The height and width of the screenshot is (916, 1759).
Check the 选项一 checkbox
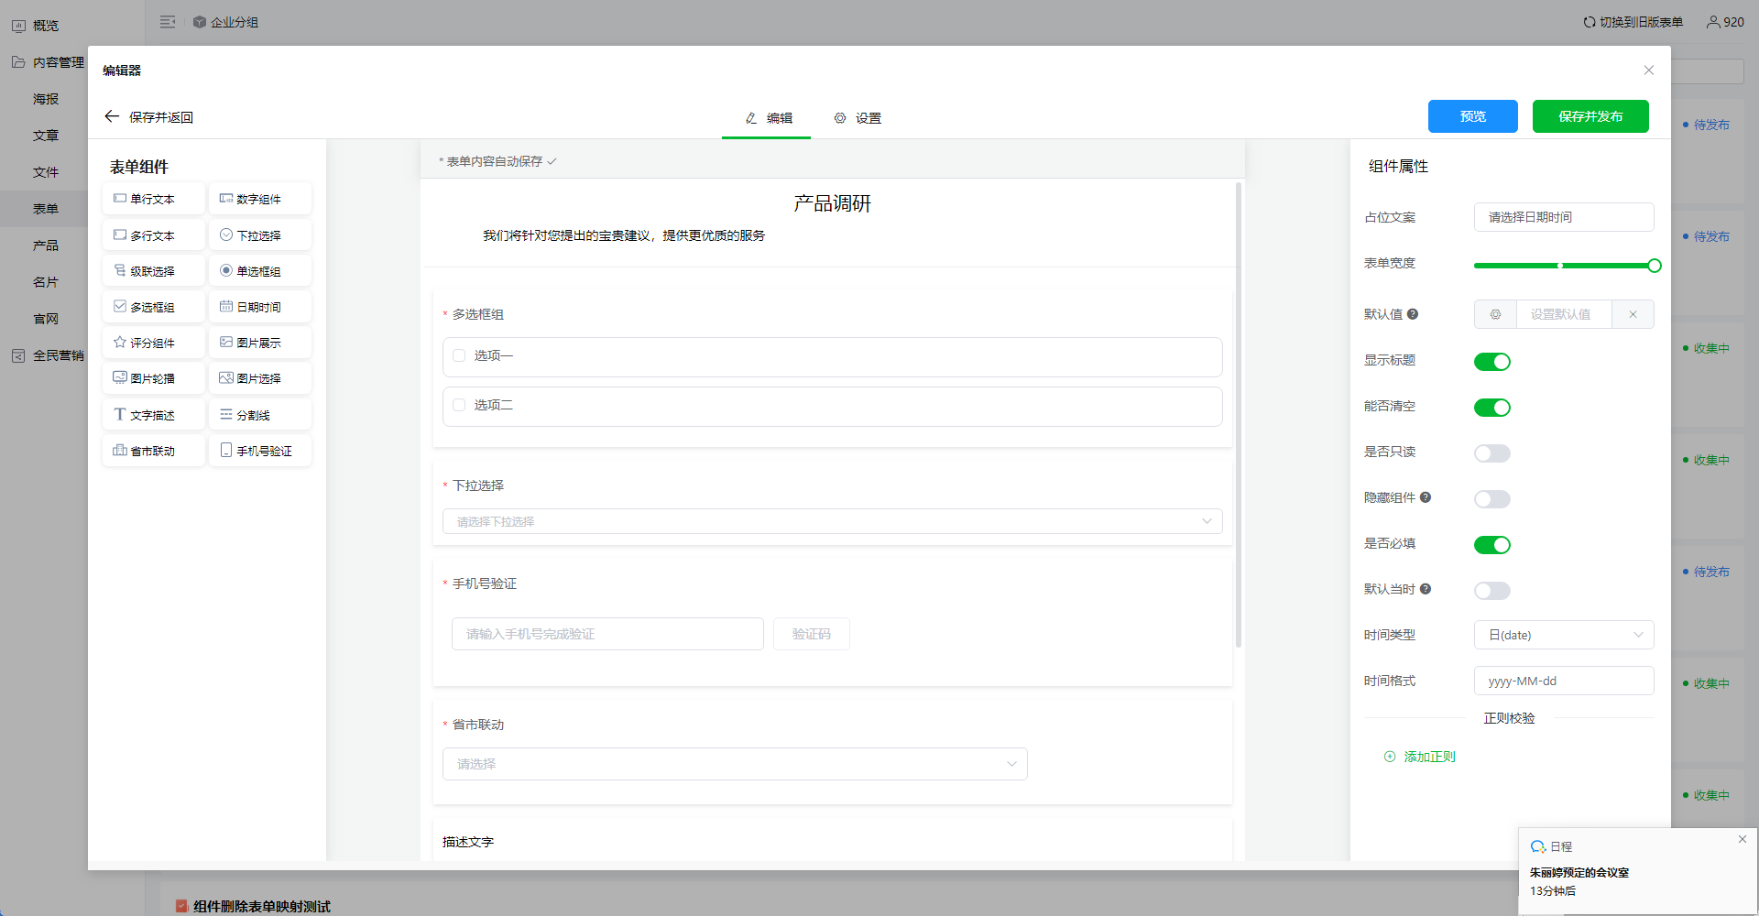(x=459, y=355)
